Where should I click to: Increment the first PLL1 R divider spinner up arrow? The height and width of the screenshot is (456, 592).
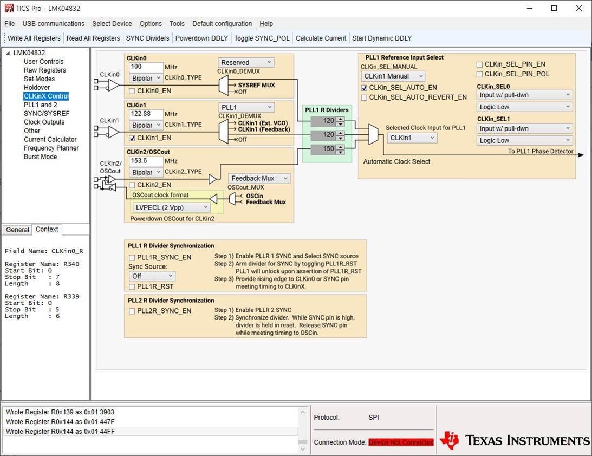[x=341, y=119]
